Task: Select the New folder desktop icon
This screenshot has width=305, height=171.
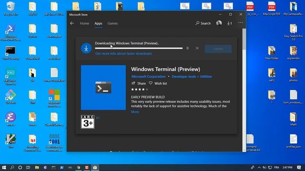Action: (x=272, y=53)
